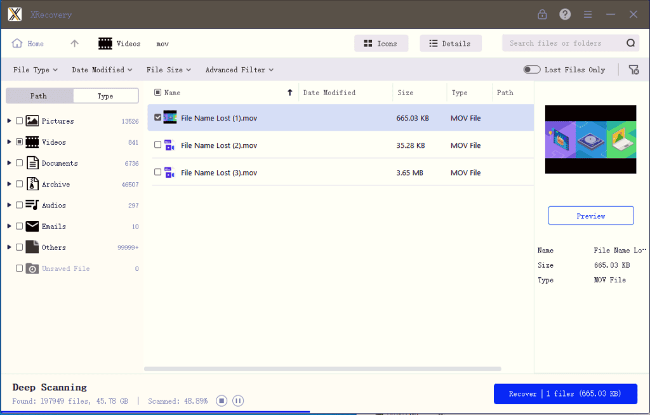The height and width of the screenshot is (415, 650).
Task: Click the search magnifier icon
Action: point(630,43)
